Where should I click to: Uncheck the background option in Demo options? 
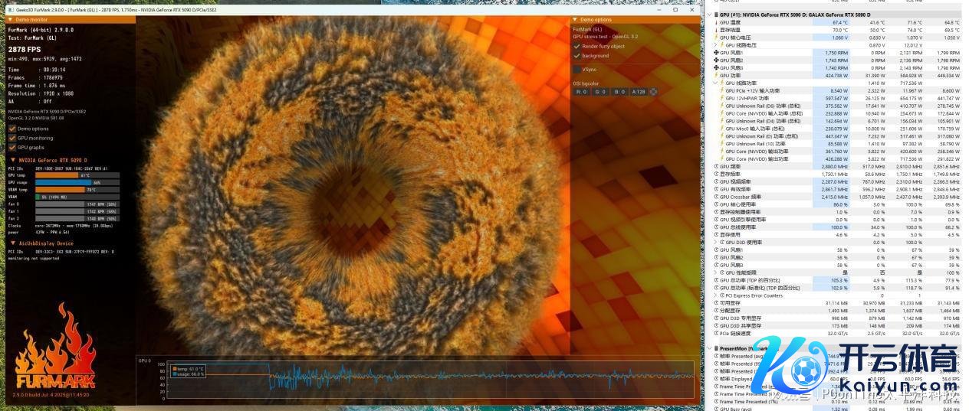click(x=577, y=56)
